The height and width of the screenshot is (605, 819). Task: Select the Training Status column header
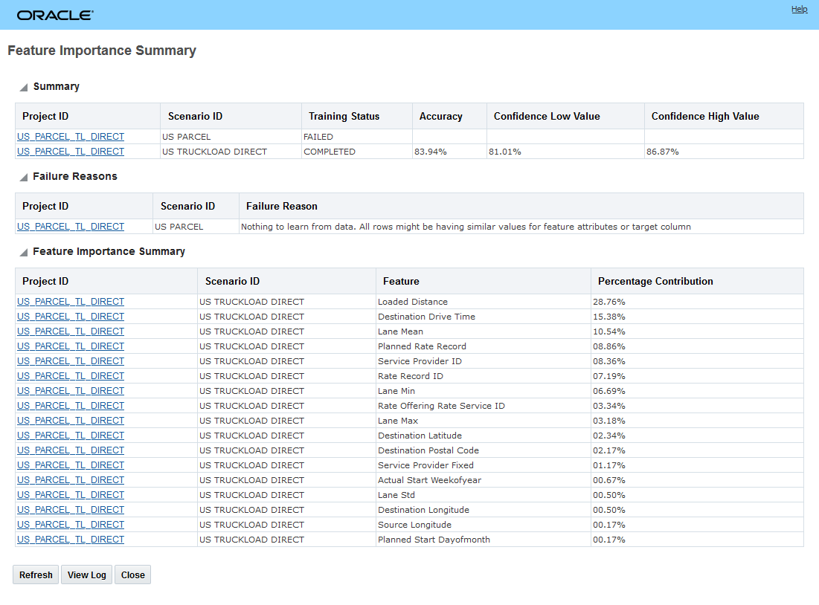344,117
